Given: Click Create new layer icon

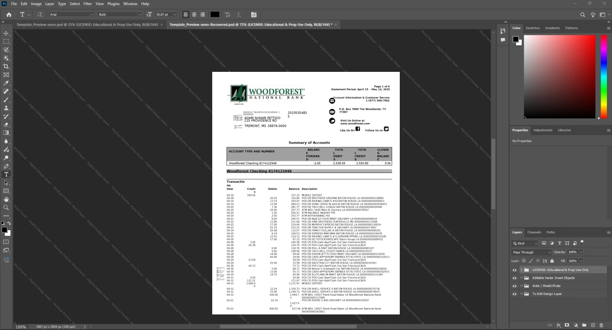Looking at the screenshot, I should [x=593, y=325].
